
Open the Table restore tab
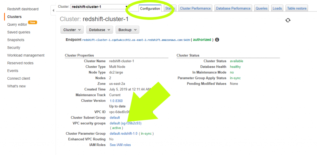297,8
